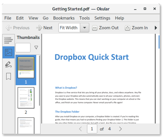Click the thumbnail filter funnel icon
Image resolution: width=165 pixels, height=139 pixels.
(x=36, y=47)
